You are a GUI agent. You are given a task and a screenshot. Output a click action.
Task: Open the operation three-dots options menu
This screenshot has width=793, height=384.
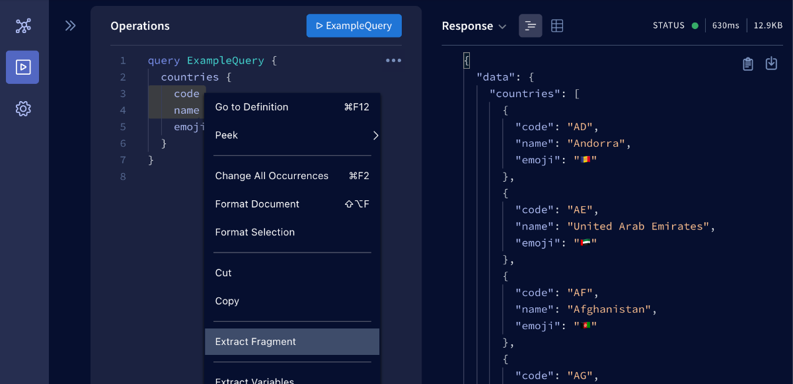tap(394, 60)
